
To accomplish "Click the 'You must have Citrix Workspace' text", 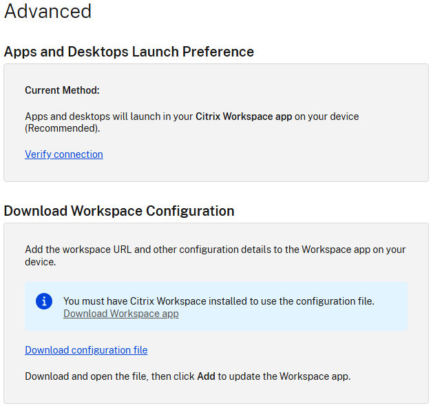I will pos(136,301).
